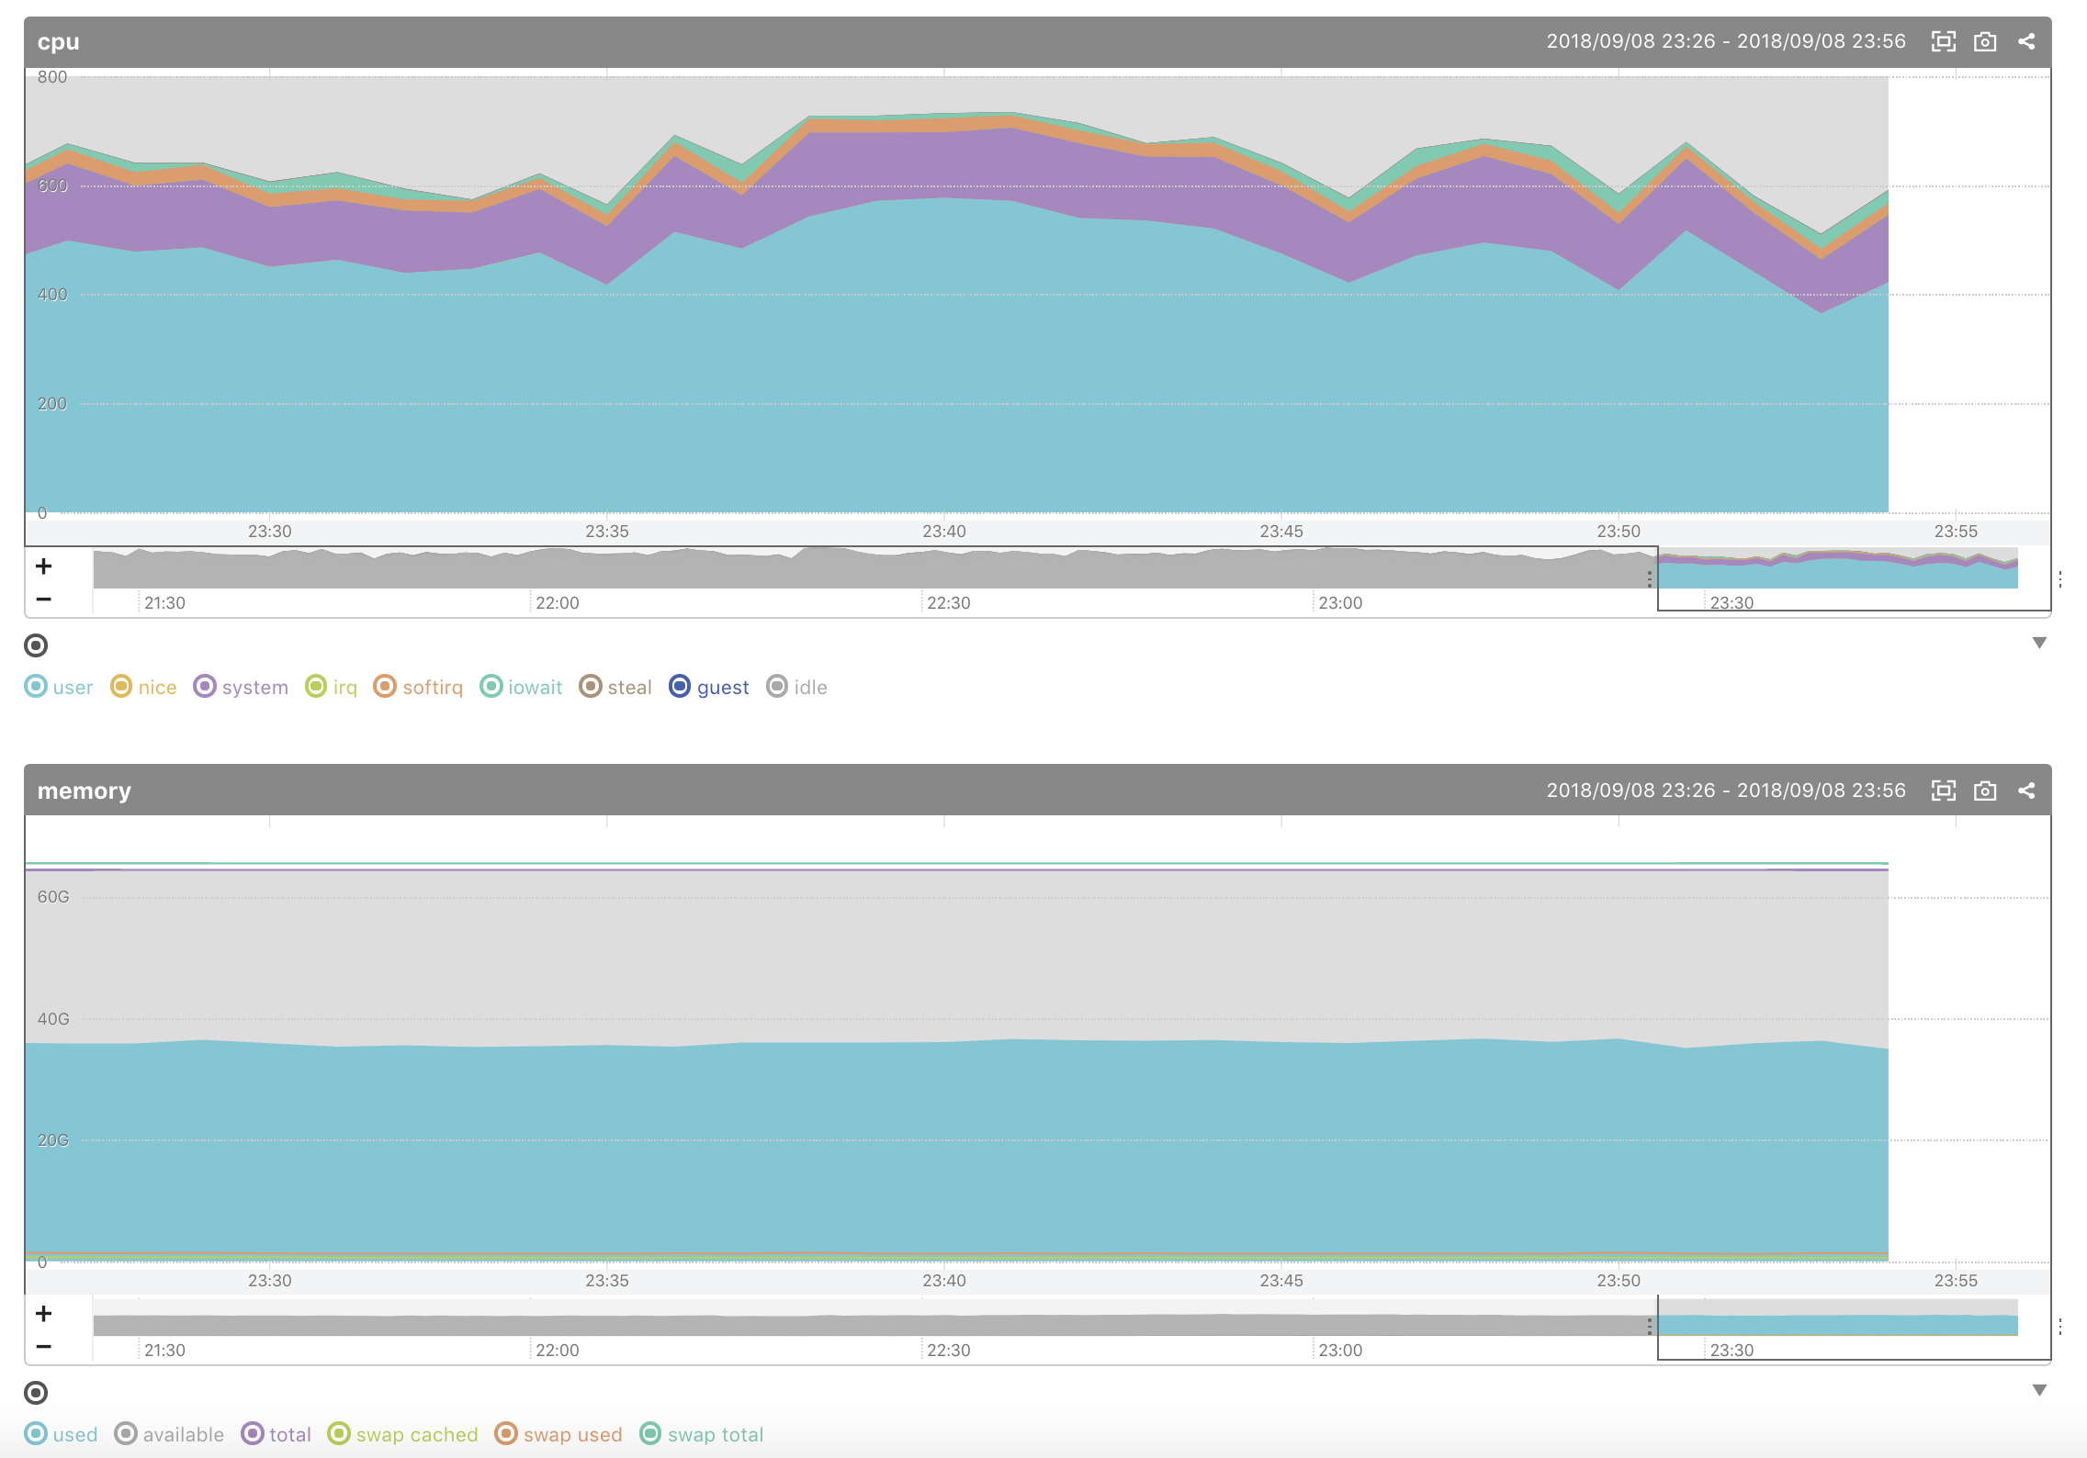This screenshot has width=2087, height=1458.
Task: Share the memory chart
Action: tap(2026, 790)
